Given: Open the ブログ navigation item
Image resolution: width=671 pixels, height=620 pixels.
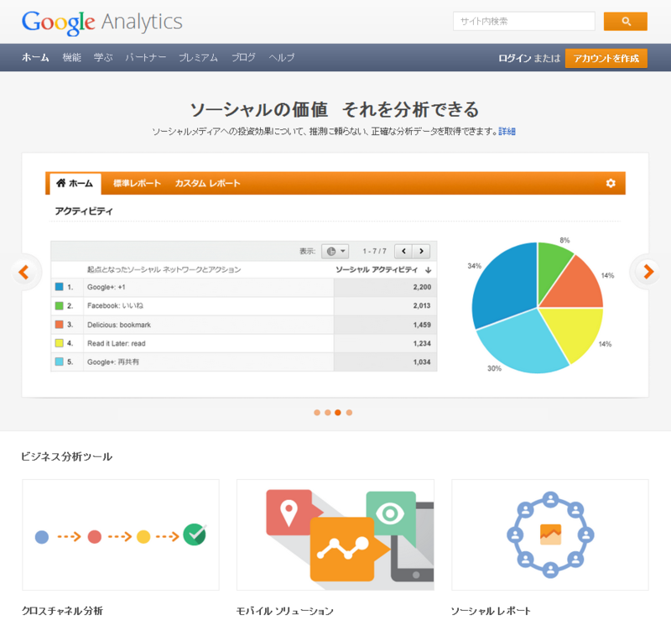Looking at the screenshot, I should [x=243, y=57].
